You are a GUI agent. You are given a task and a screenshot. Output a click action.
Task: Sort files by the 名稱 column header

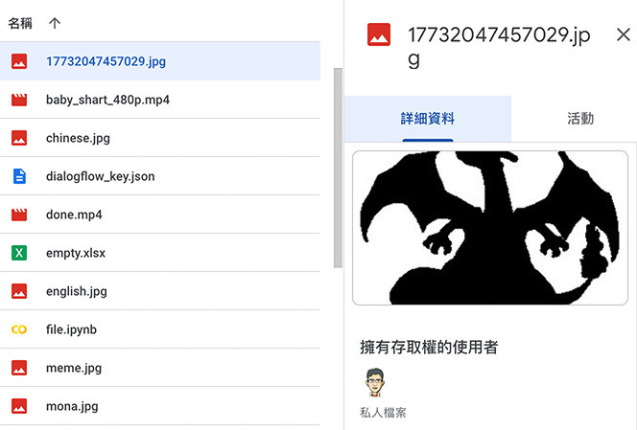tap(20, 23)
